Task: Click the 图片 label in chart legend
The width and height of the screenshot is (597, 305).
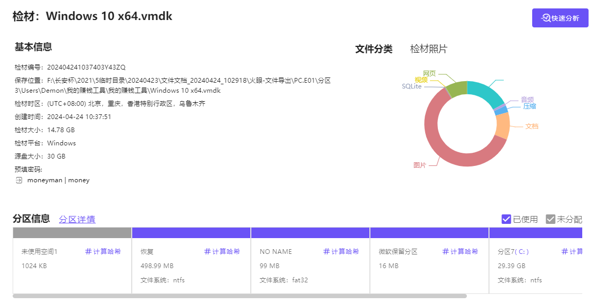Action: click(x=419, y=165)
